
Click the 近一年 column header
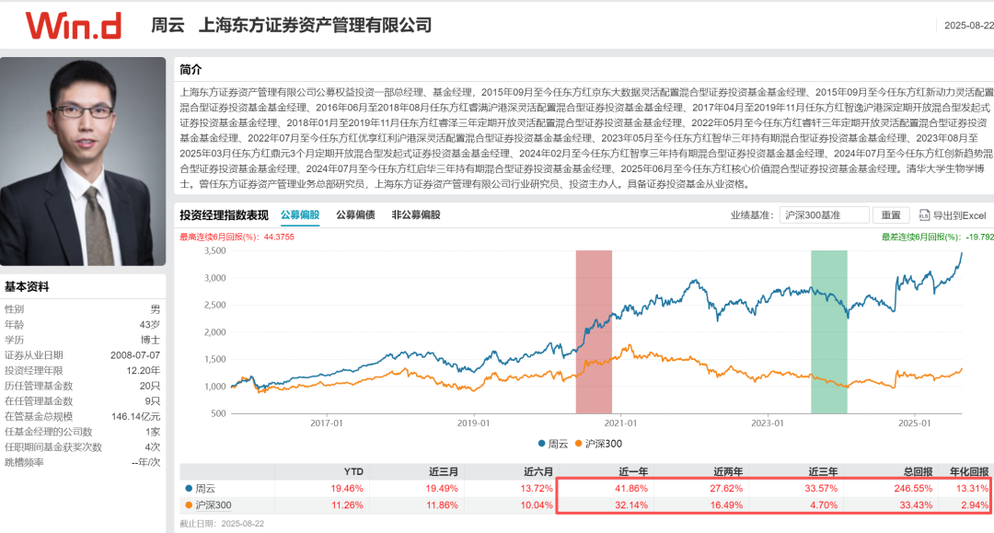click(632, 471)
